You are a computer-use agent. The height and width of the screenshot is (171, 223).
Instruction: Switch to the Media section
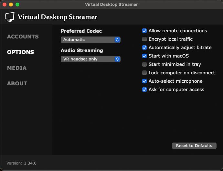point(17,68)
